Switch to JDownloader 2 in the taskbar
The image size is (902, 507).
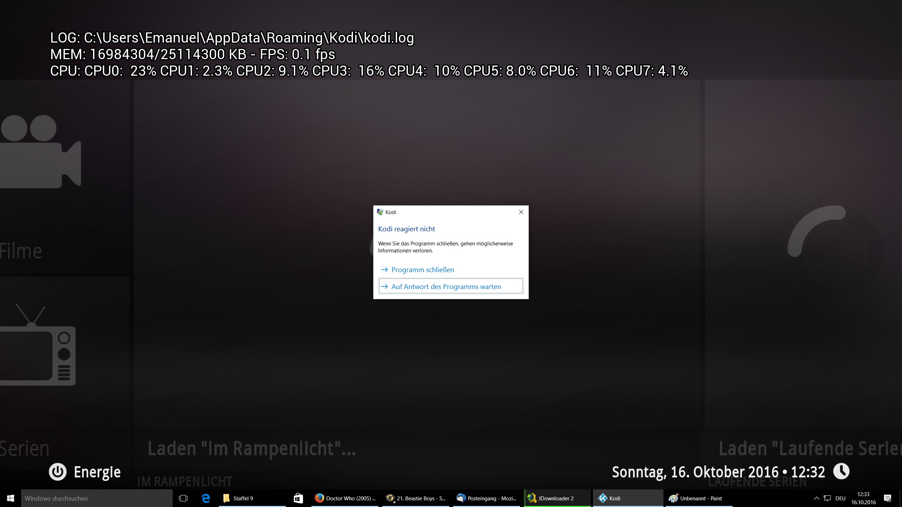pyautogui.click(x=557, y=498)
